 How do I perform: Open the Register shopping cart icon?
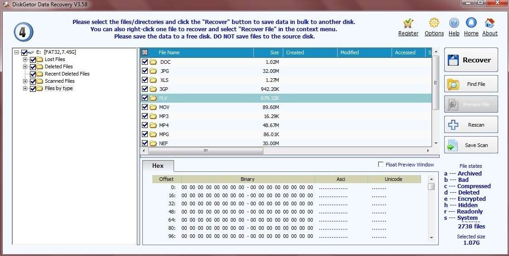tap(408, 23)
